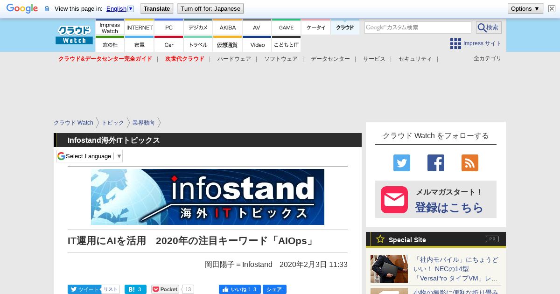Click Turn off for: Japanese button

click(x=210, y=8)
